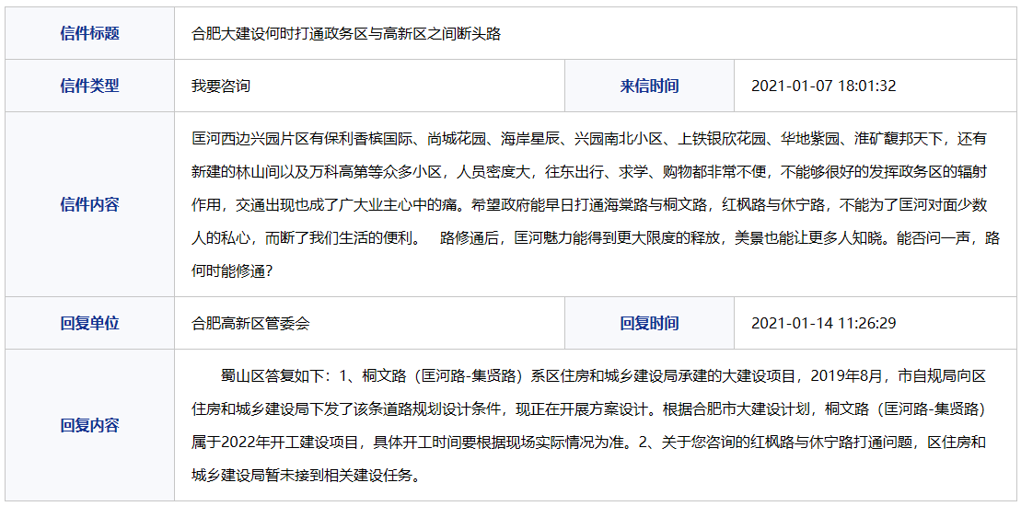
Task: Select the reply unit 合肥高新区管委会
Action: click(250, 323)
